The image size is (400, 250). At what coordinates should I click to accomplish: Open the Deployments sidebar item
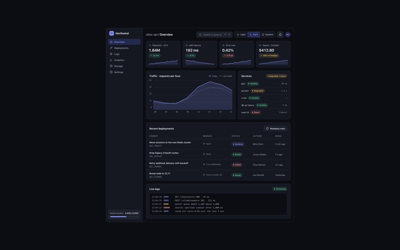pyautogui.click(x=124, y=48)
